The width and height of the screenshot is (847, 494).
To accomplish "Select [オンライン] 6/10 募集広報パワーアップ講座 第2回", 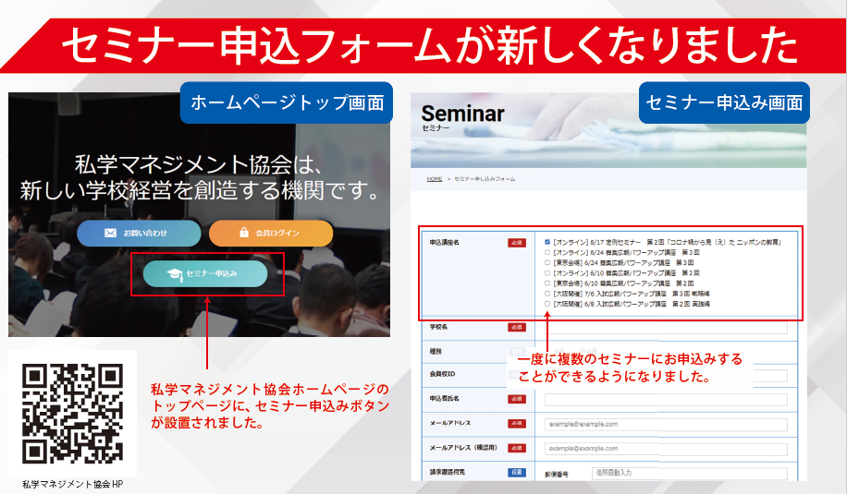I will [x=548, y=273].
